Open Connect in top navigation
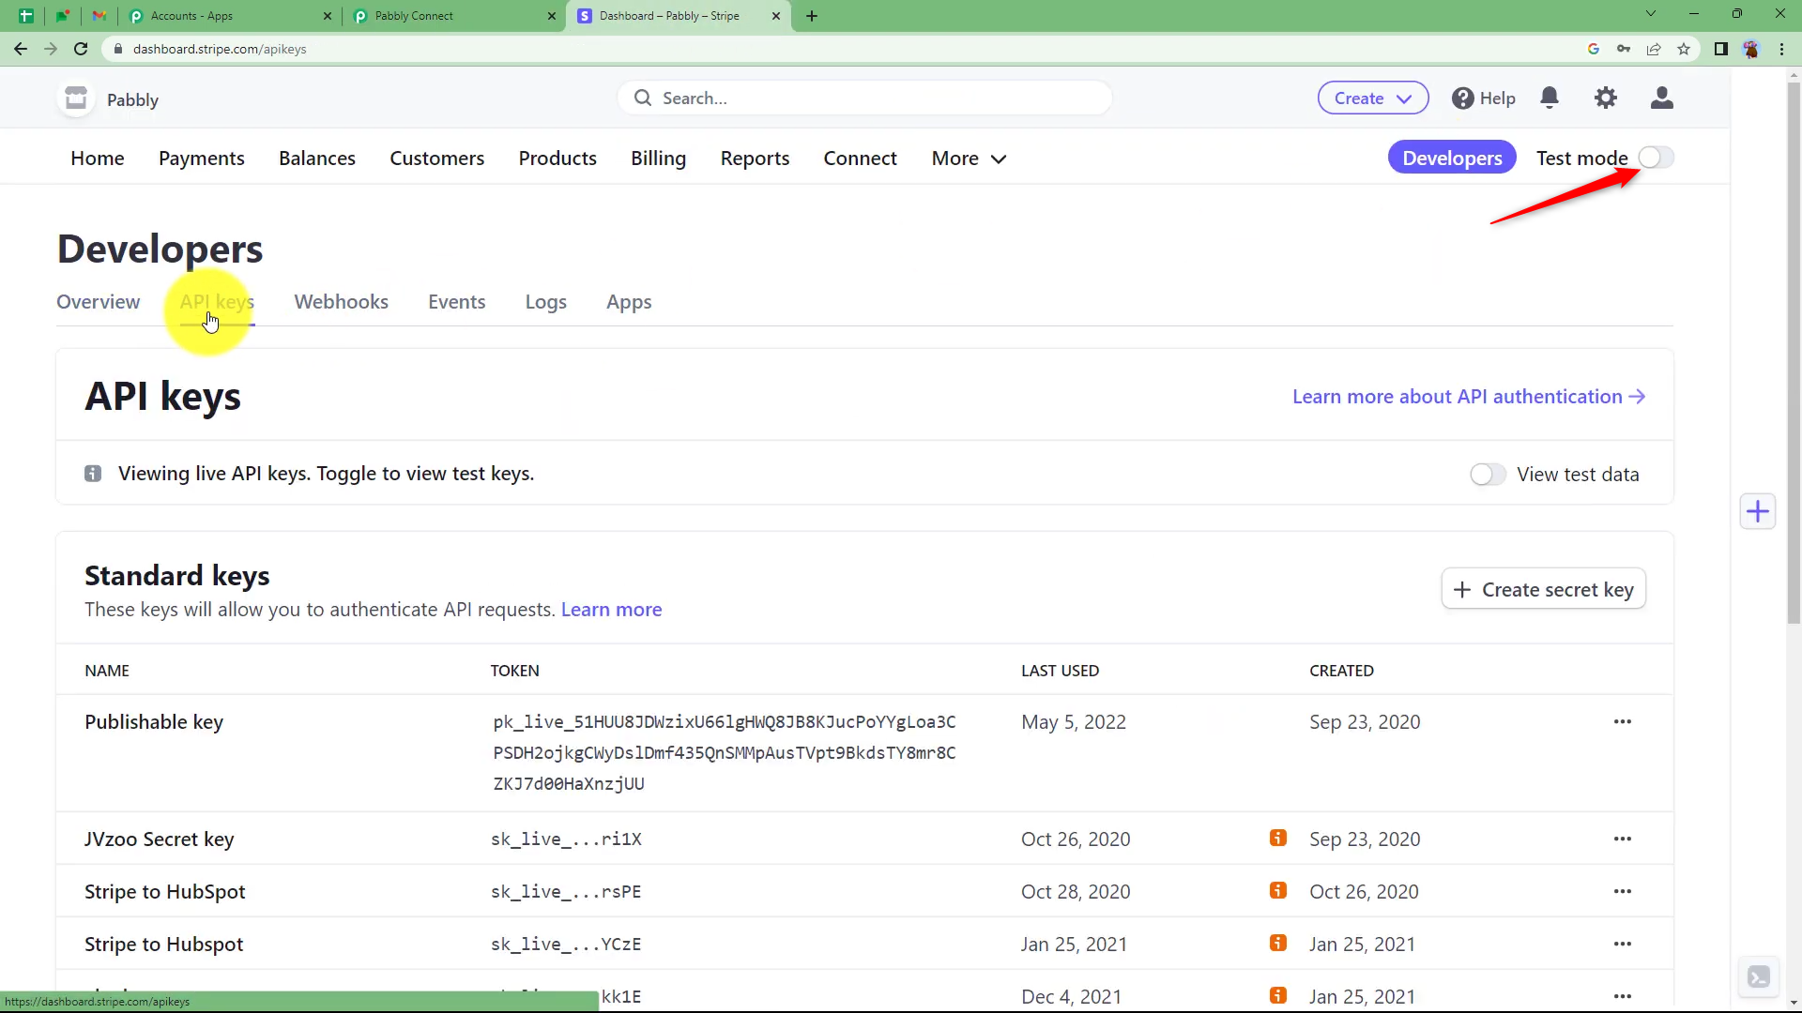Image resolution: width=1802 pixels, height=1013 pixels. [x=860, y=159]
